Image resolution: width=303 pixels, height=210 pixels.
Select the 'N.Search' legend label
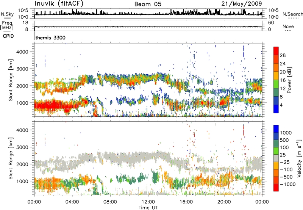292,14
